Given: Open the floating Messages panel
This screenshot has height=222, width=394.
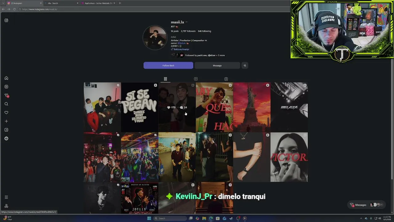Looking at the screenshot, I should (366, 205).
